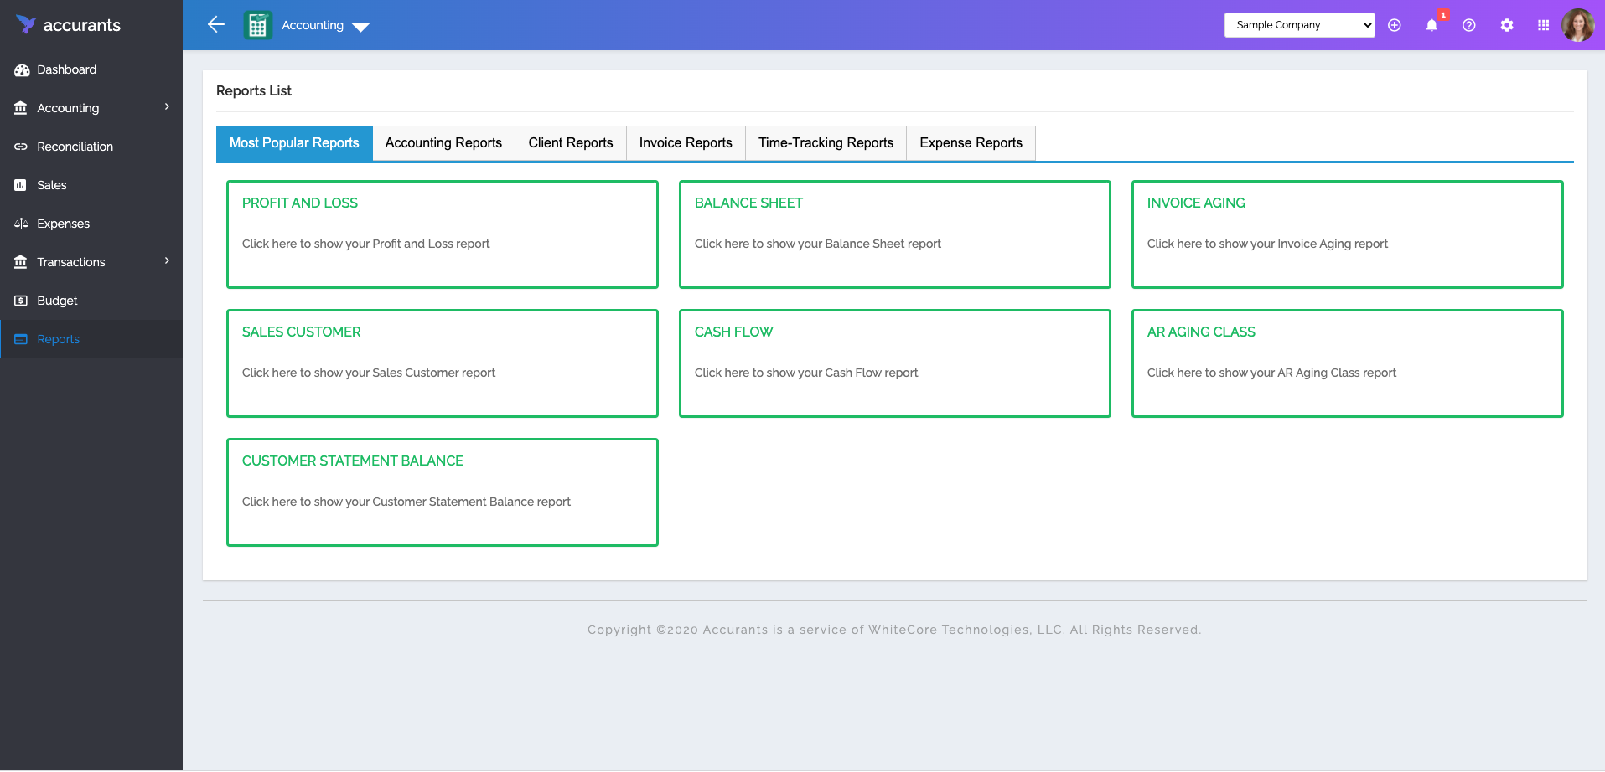Open the help question-mark icon

pyautogui.click(x=1469, y=25)
